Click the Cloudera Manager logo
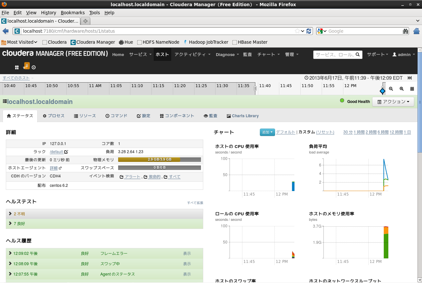This screenshot has width=422, height=283. point(55,54)
